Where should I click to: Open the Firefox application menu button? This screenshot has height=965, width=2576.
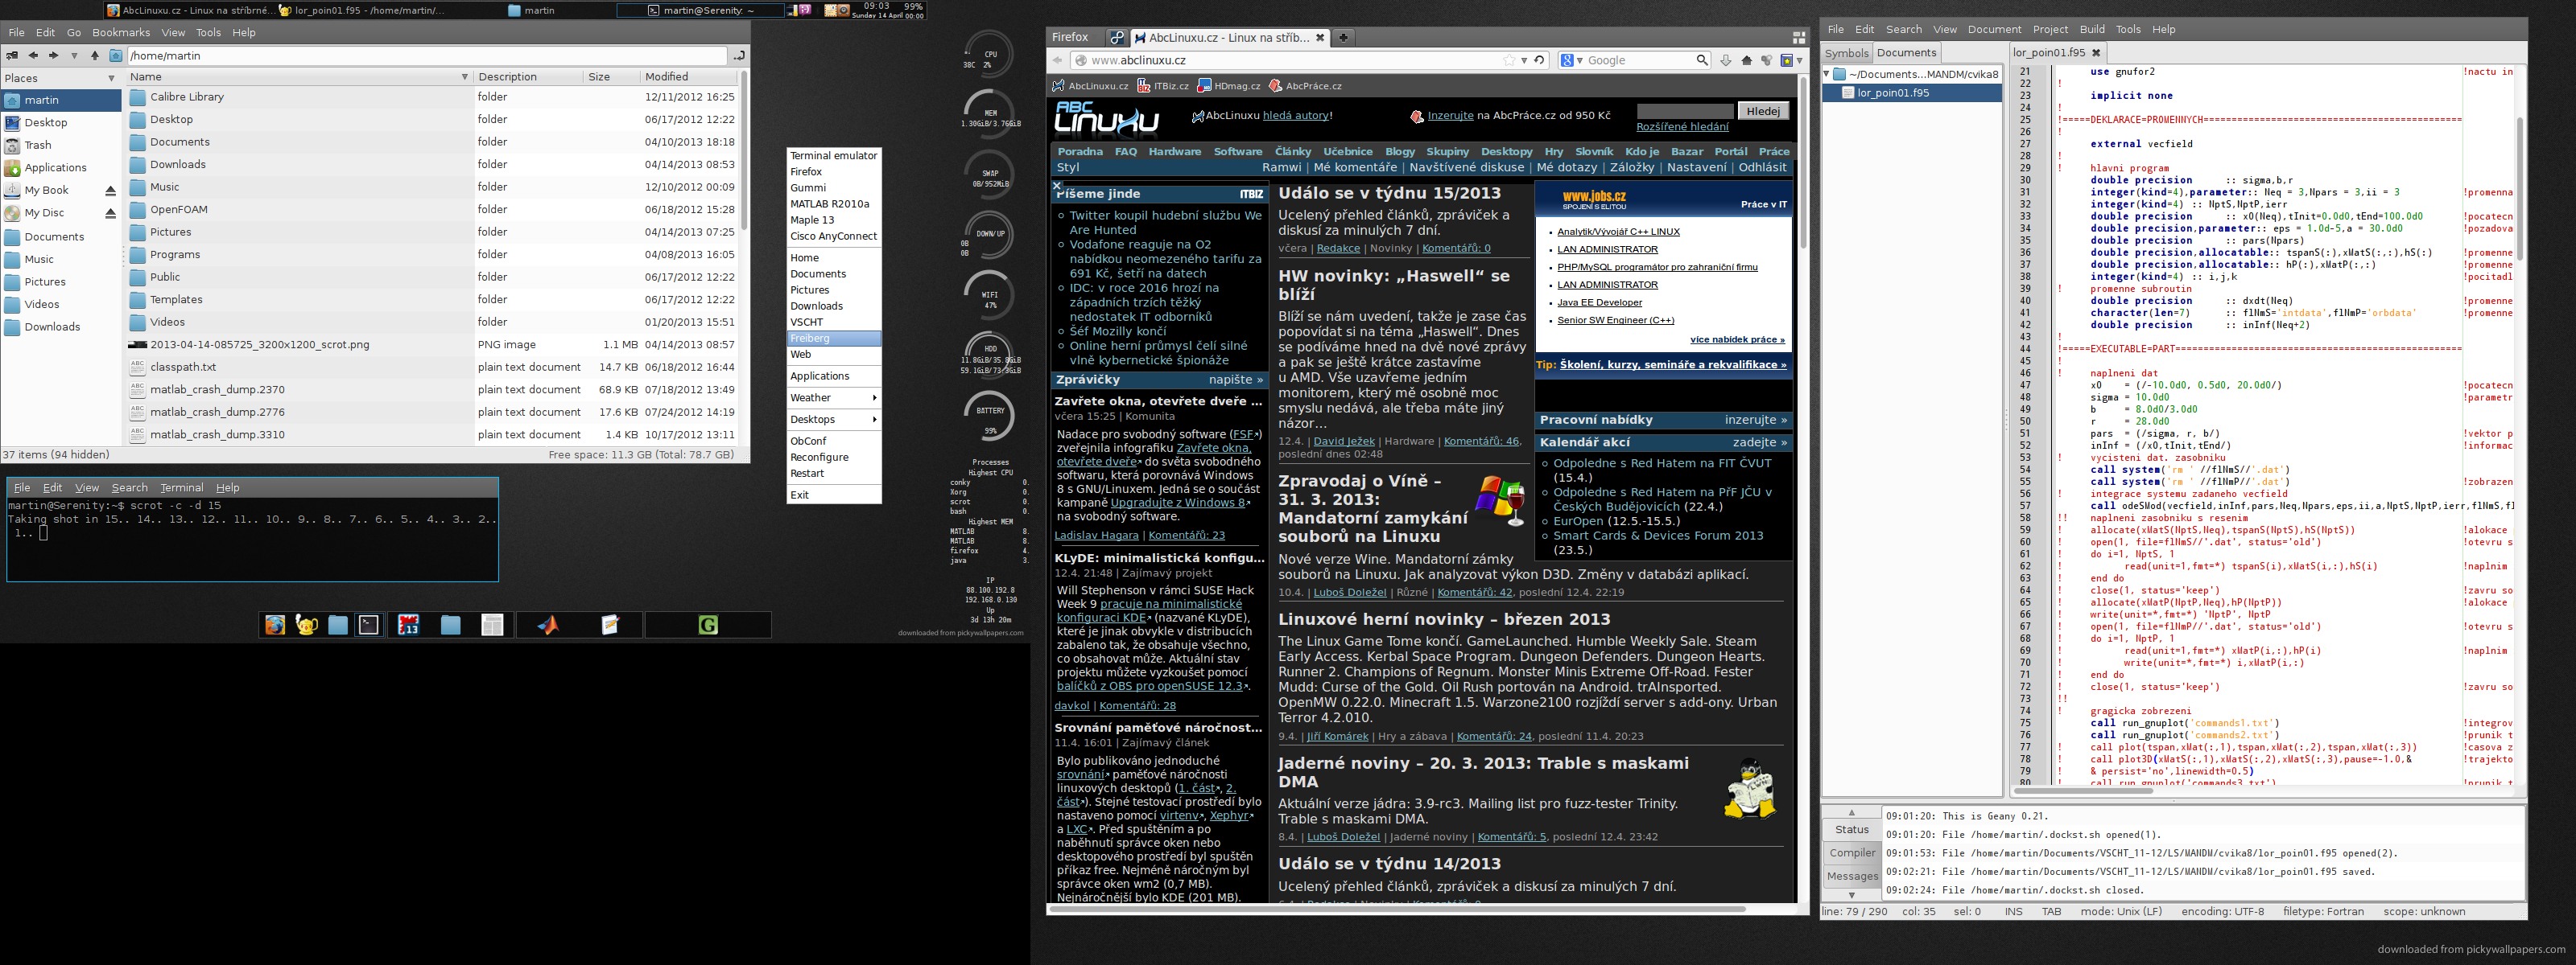(x=1070, y=37)
